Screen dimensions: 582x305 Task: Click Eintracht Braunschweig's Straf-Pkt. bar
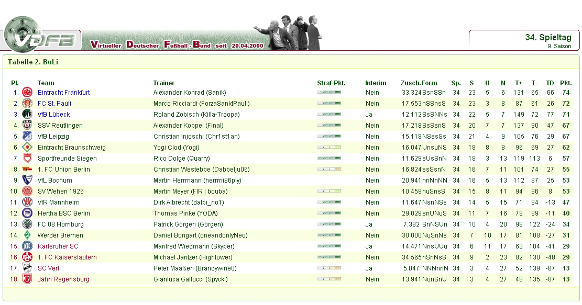click(x=329, y=147)
